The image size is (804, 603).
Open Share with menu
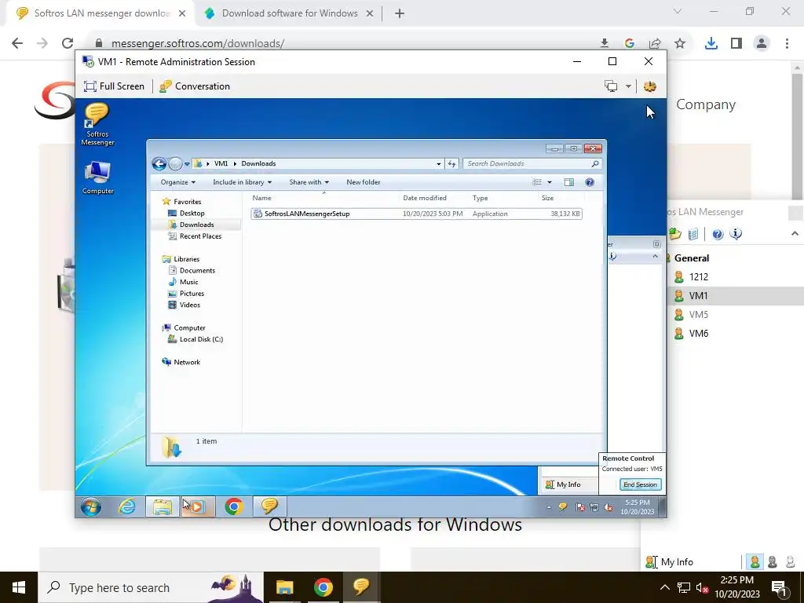[x=309, y=182]
